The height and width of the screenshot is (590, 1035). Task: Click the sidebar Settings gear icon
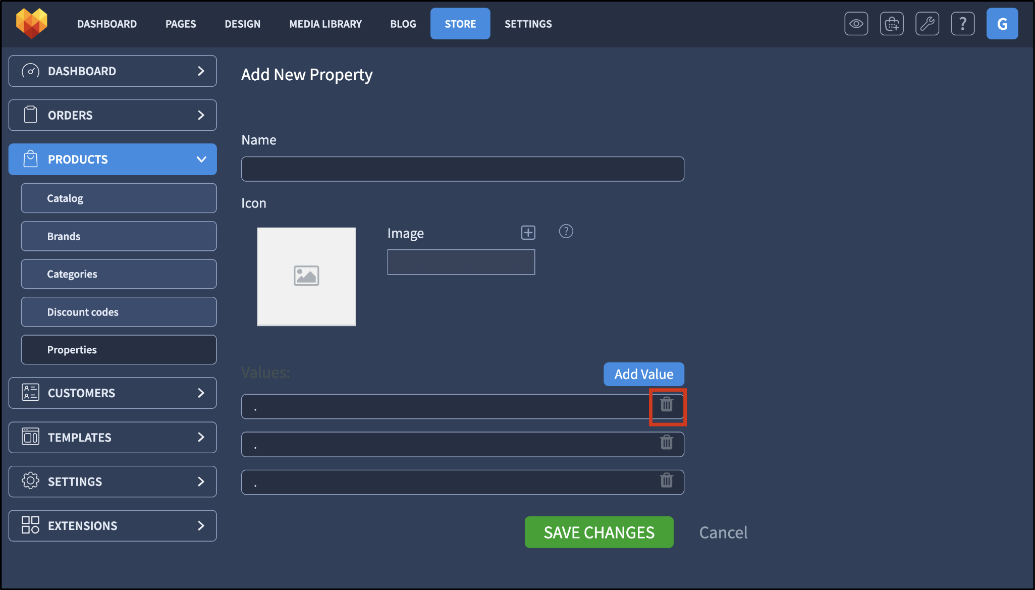click(x=30, y=481)
